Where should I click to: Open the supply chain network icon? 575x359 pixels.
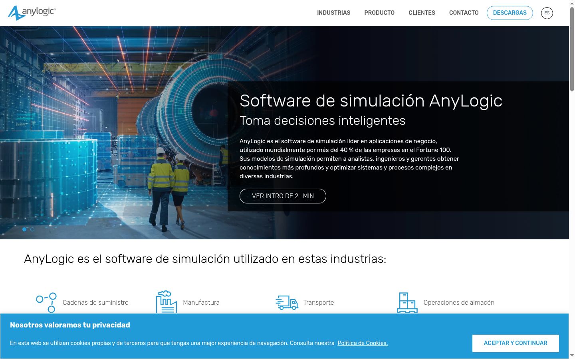click(46, 303)
